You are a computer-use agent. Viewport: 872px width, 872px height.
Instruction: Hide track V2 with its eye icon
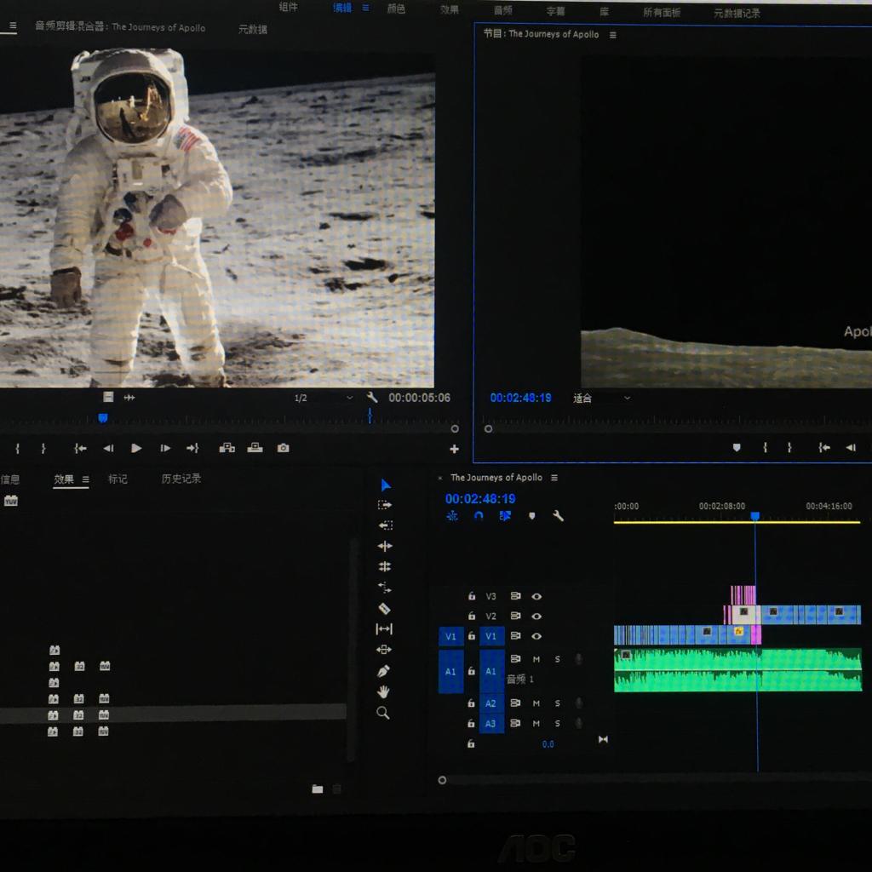(536, 617)
